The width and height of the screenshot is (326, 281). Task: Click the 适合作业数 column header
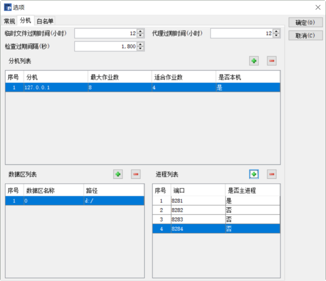[184, 77]
